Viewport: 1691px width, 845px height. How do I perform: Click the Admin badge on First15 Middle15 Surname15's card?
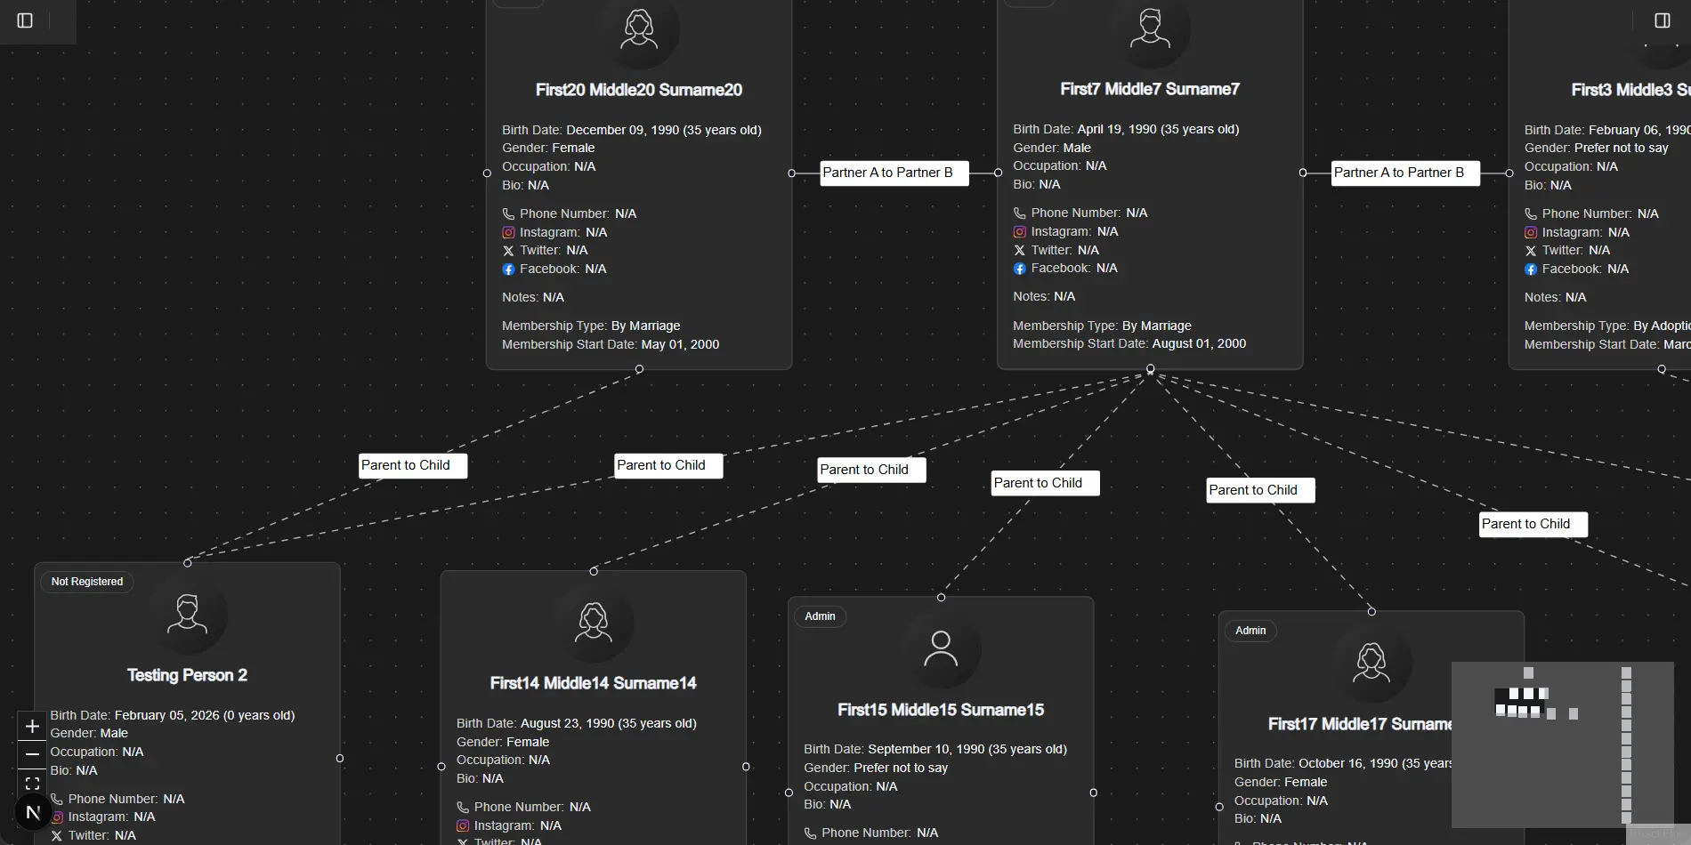click(x=820, y=616)
